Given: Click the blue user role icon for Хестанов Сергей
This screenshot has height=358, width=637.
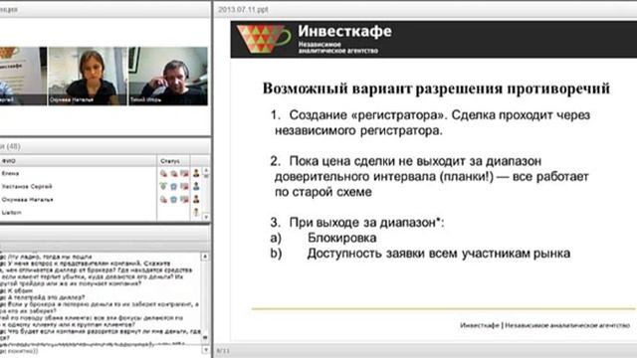Looking at the screenshot, I should [x=196, y=186].
